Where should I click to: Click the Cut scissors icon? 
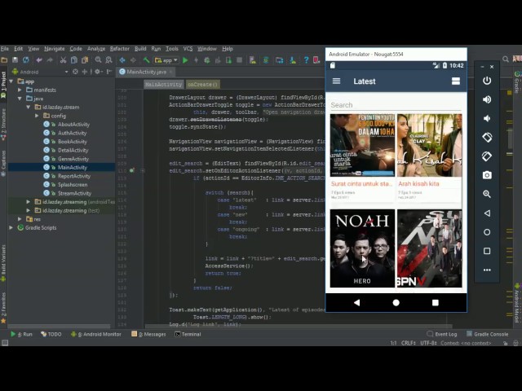click(x=63, y=60)
